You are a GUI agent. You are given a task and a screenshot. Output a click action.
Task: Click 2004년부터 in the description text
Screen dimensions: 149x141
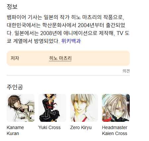point(91,25)
